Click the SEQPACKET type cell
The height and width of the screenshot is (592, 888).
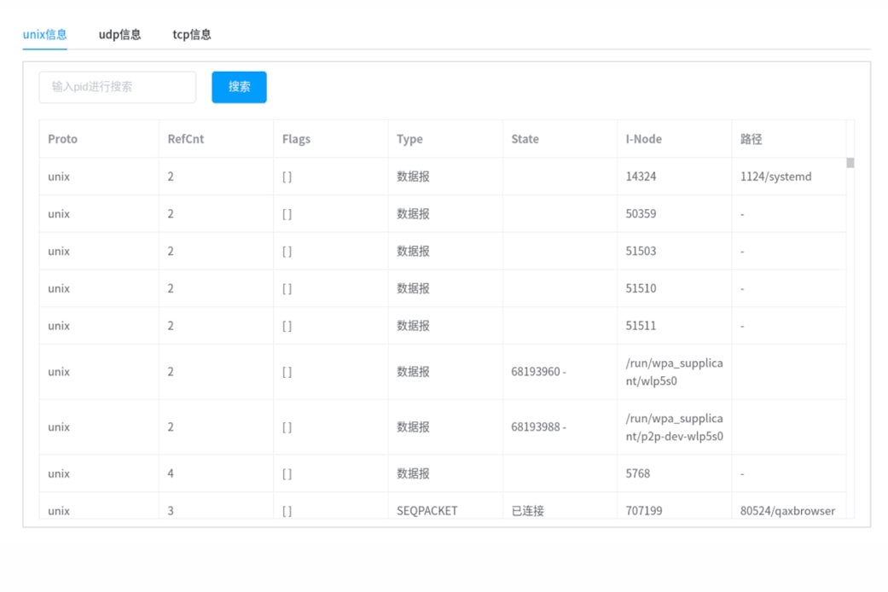click(427, 510)
